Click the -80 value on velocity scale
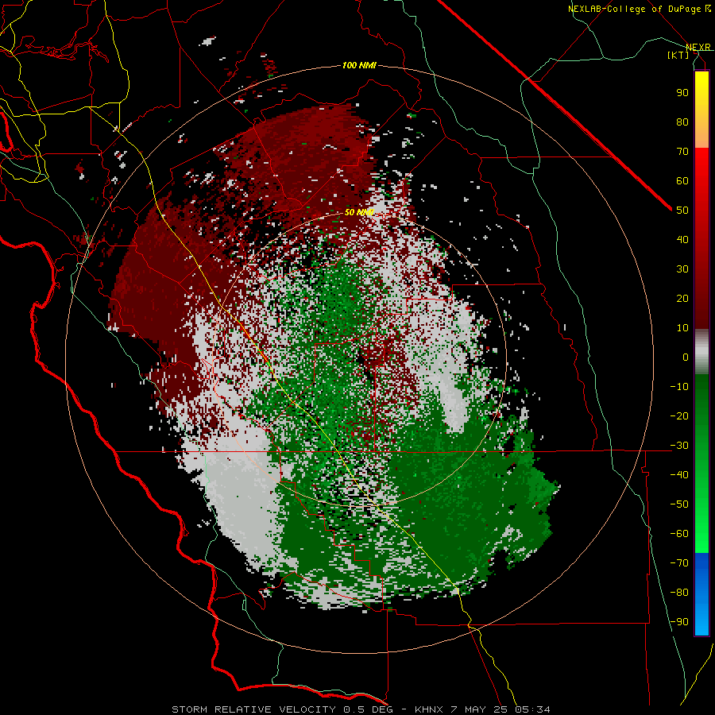Viewport: 715px width, 715px height. (679, 593)
